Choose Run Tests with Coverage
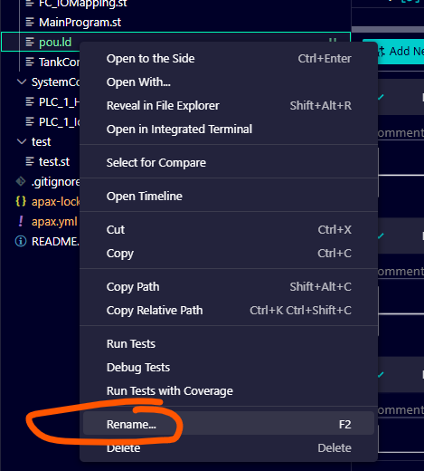Screen dimensions: 424x471 tap(229, 391)
